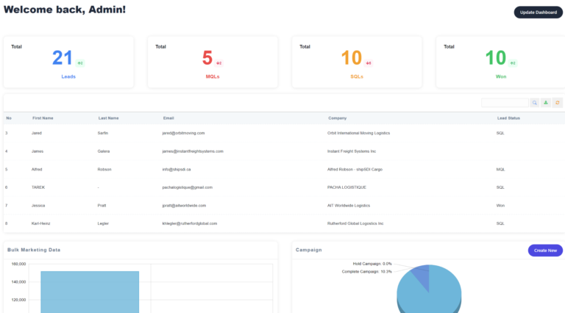Focus the table search input field
Image resolution: width=565 pixels, height=313 pixels.
pos(505,103)
